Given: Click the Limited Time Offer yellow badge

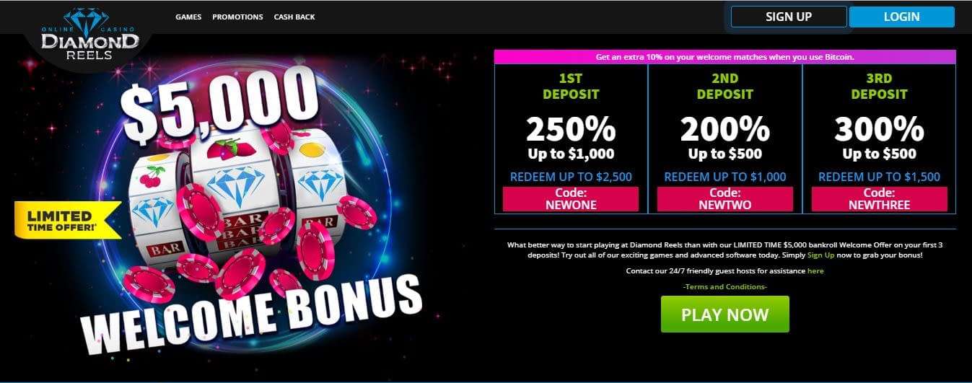Looking at the screenshot, I should pyautogui.click(x=68, y=219).
